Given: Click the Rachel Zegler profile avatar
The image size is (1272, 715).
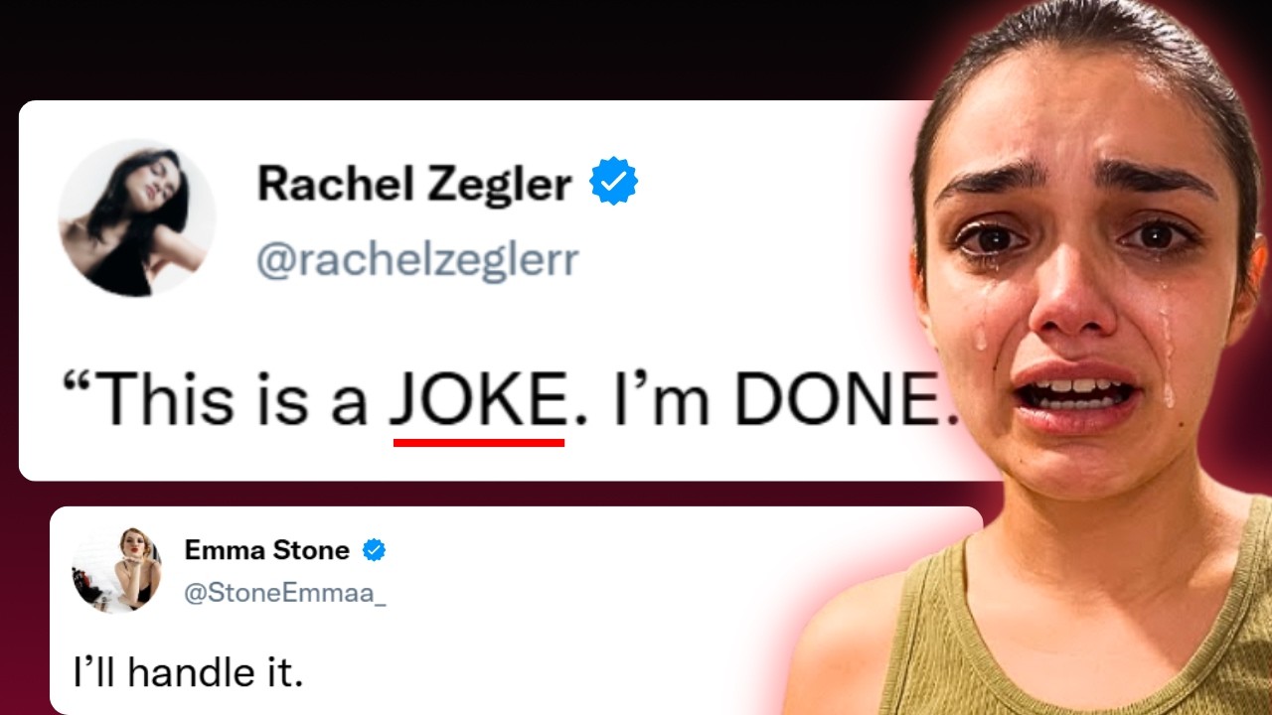Looking at the screenshot, I should pos(137,218).
